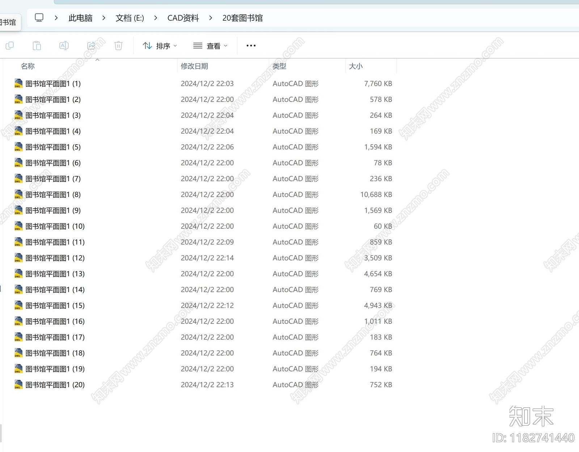
Task: Expand chevron after CAD资料 in breadcrumb
Action: (211, 18)
